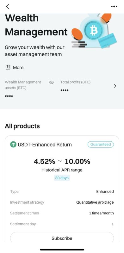
Task: Open the three-dot options menu
Action: pos(114,6)
